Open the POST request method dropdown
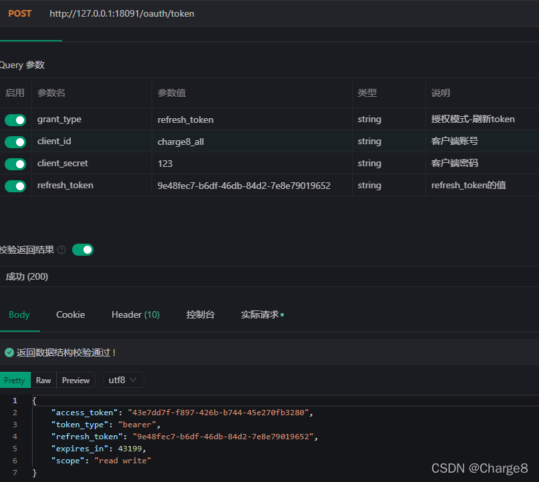539x482 pixels. (x=20, y=13)
